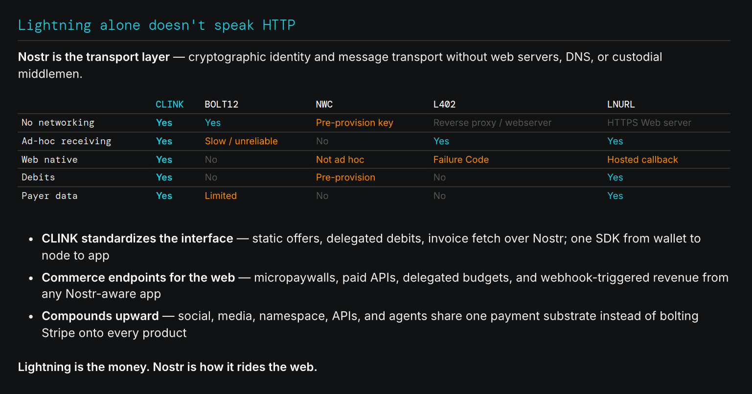Click CLINK's Yes in the No networking row
The image size is (752, 394).
click(164, 123)
